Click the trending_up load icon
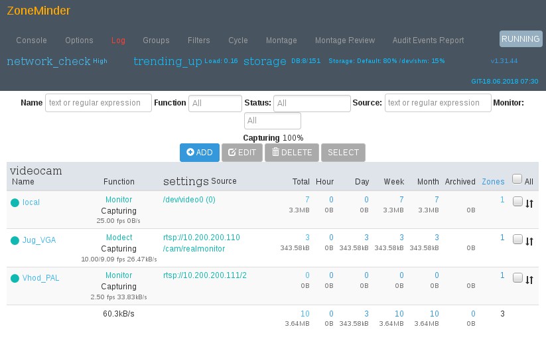This screenshot has height=359, width=546. [168, 61]
